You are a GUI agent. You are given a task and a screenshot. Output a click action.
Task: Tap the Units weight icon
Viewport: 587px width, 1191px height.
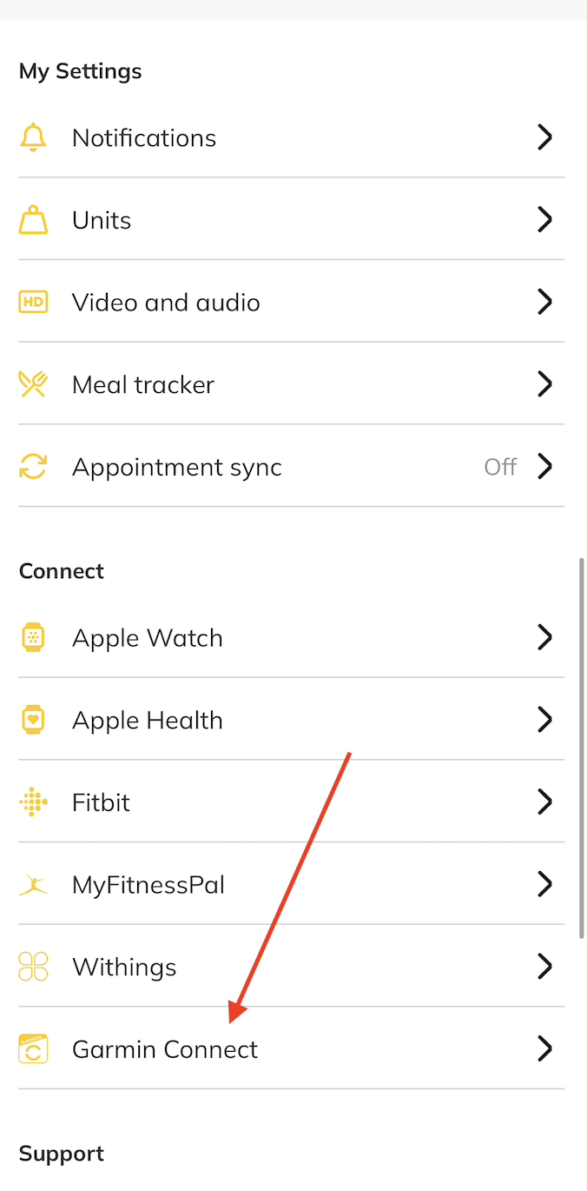point(33,220)
